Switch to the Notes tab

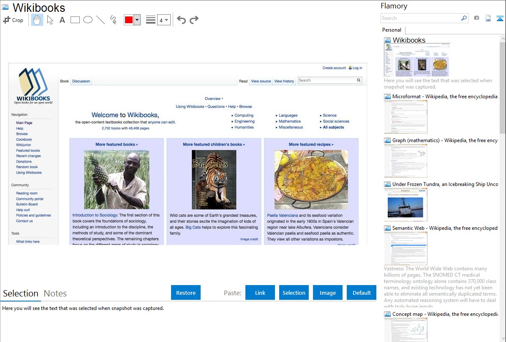click(55, 294)
